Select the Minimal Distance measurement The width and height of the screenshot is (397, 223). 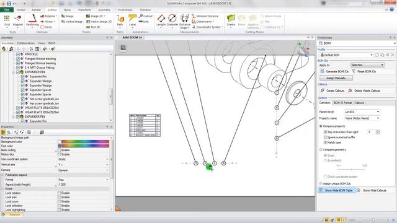(x=205, y=16)
